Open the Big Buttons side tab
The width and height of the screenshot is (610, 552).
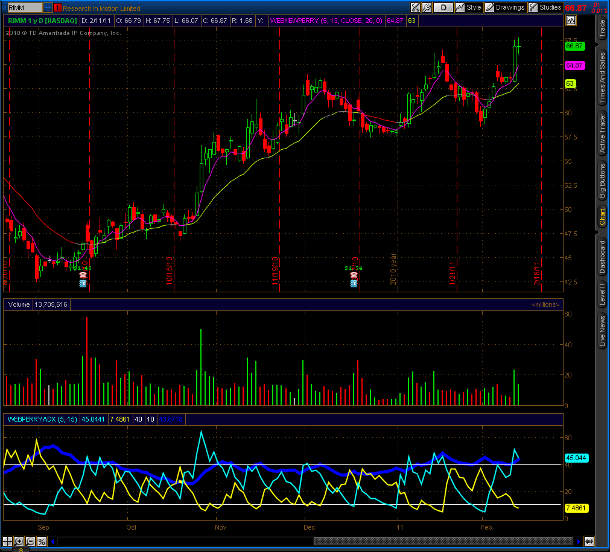[602, 180]
